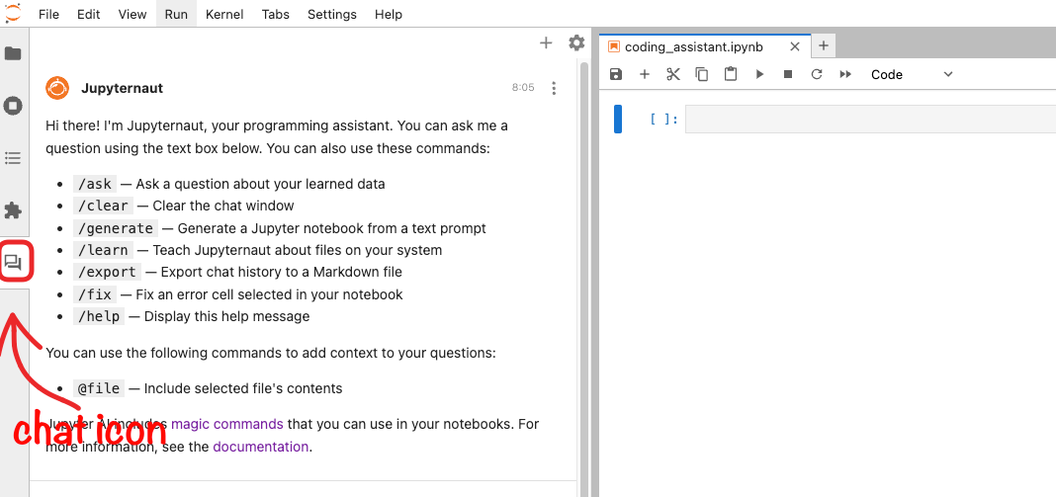Image resolution: width=1056 pixels, height=497 pixels.
Task: Open the Settings menu
Action: pyautogui.click(x=331, y=15)
